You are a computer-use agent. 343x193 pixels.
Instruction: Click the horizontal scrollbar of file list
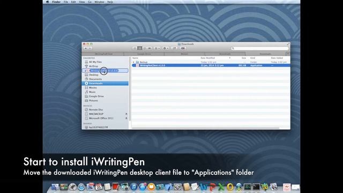[x=206, y=128]
